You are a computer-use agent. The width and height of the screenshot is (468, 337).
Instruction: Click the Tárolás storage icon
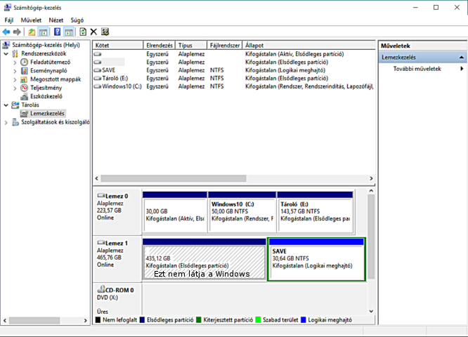(15, 105)
